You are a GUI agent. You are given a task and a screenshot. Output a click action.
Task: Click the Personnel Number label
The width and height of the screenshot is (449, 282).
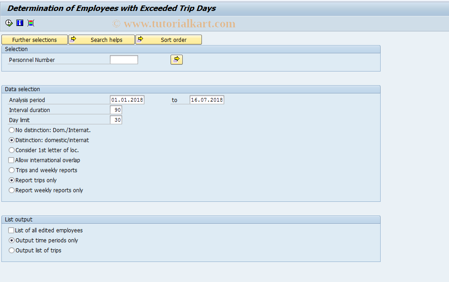[32, 60]
